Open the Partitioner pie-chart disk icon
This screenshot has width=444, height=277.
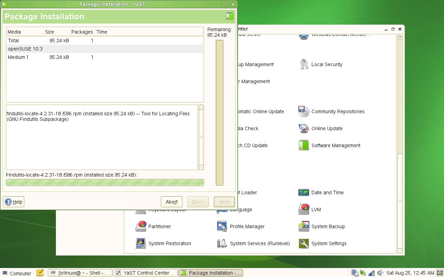pyautogui.click(x=141, y=226)
